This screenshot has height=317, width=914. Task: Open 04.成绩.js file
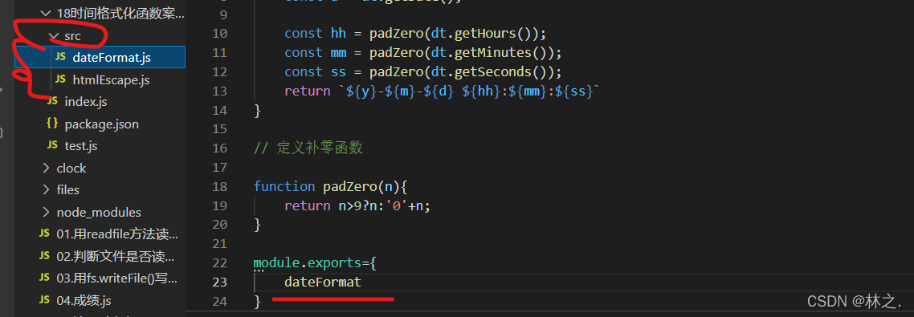pos(84,301)
